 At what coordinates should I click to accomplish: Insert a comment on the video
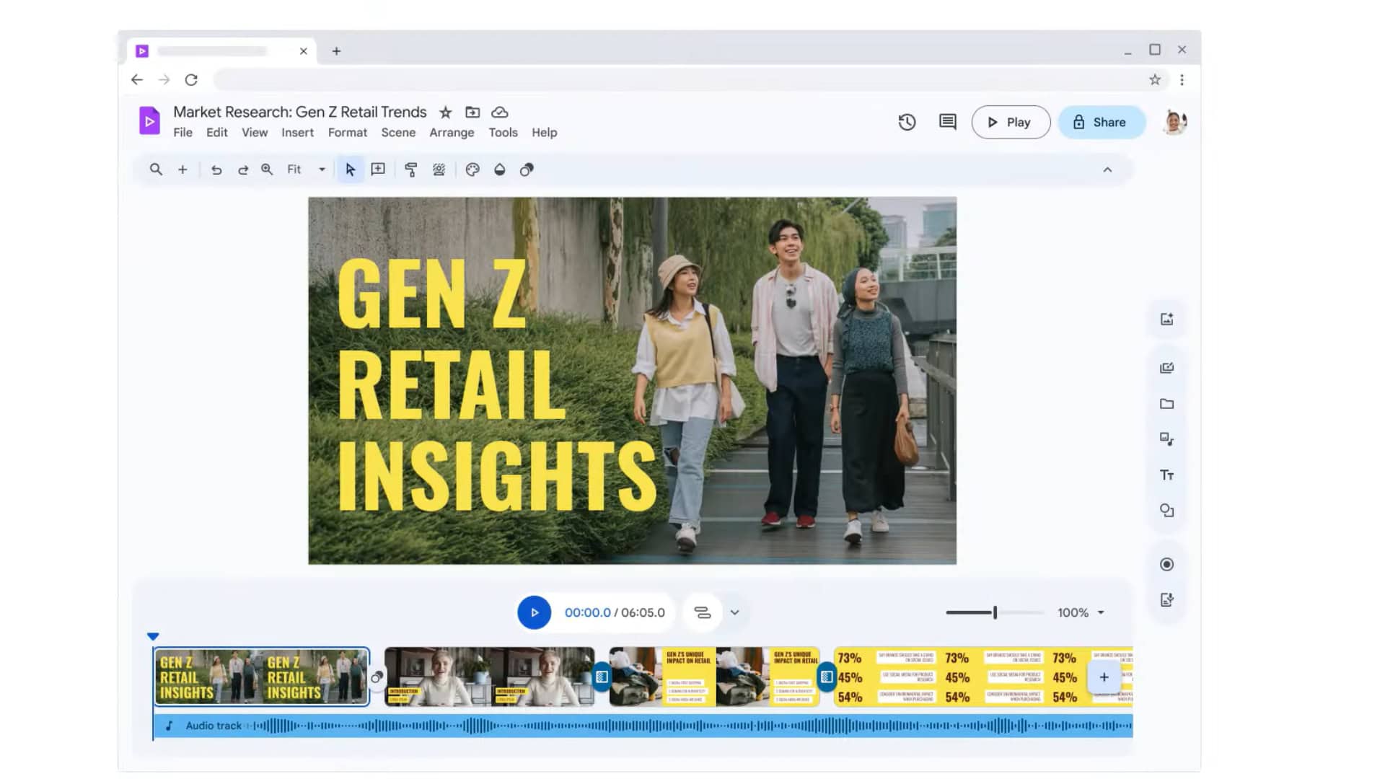click(x=378, y=170)
